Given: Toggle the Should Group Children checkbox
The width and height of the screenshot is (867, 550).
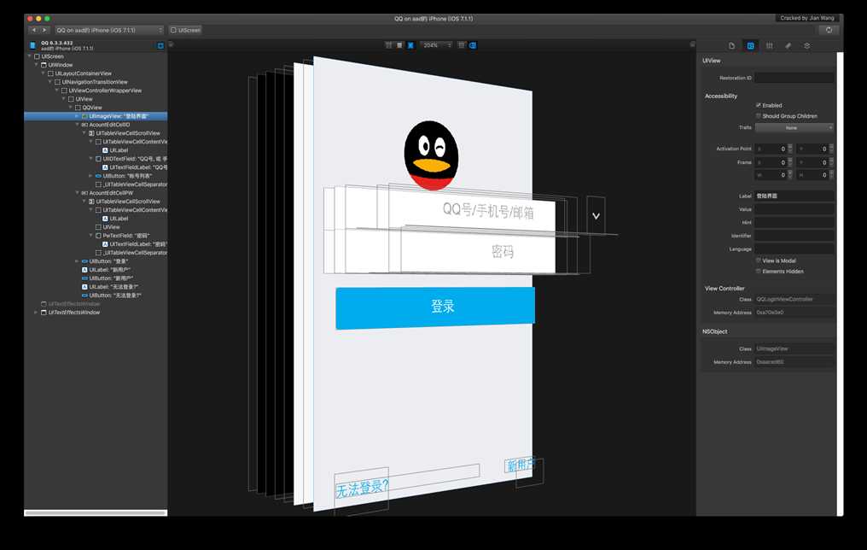Looking at the screenshot, I should (759, 115).
